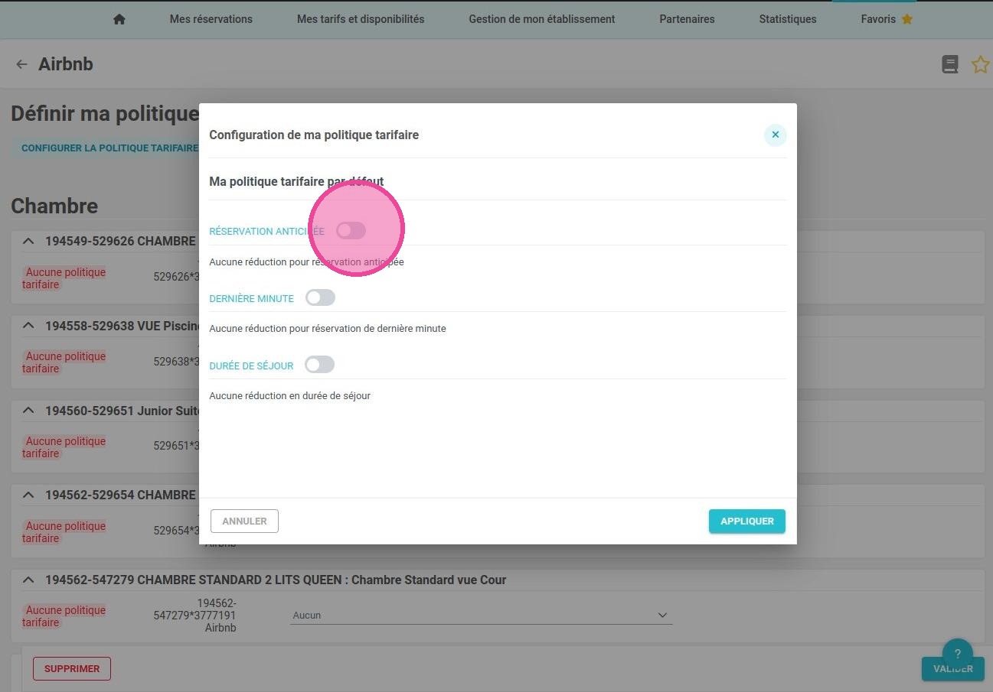This screenshot has width=993, height=692.
Task: Click the Valider button
Action: point(953,668)
